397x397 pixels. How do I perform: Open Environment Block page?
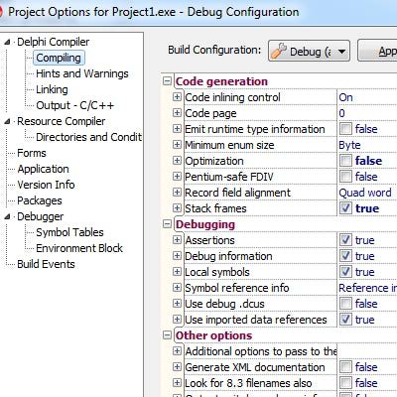click(79, 248)
